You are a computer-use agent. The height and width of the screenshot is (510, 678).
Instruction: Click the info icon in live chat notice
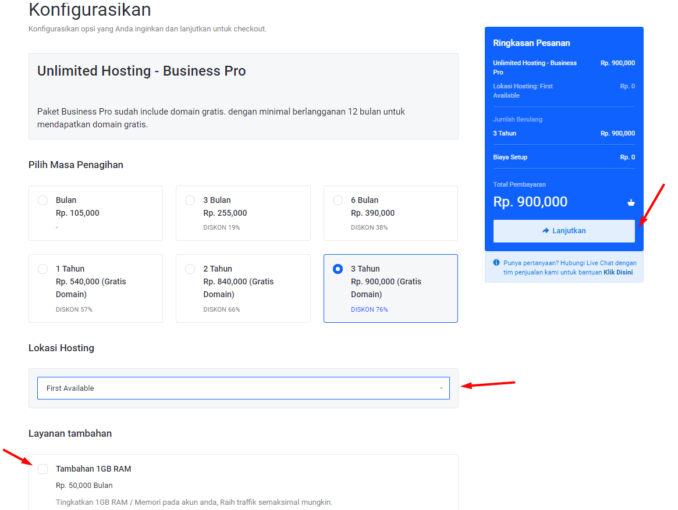(x=496, y=263)
